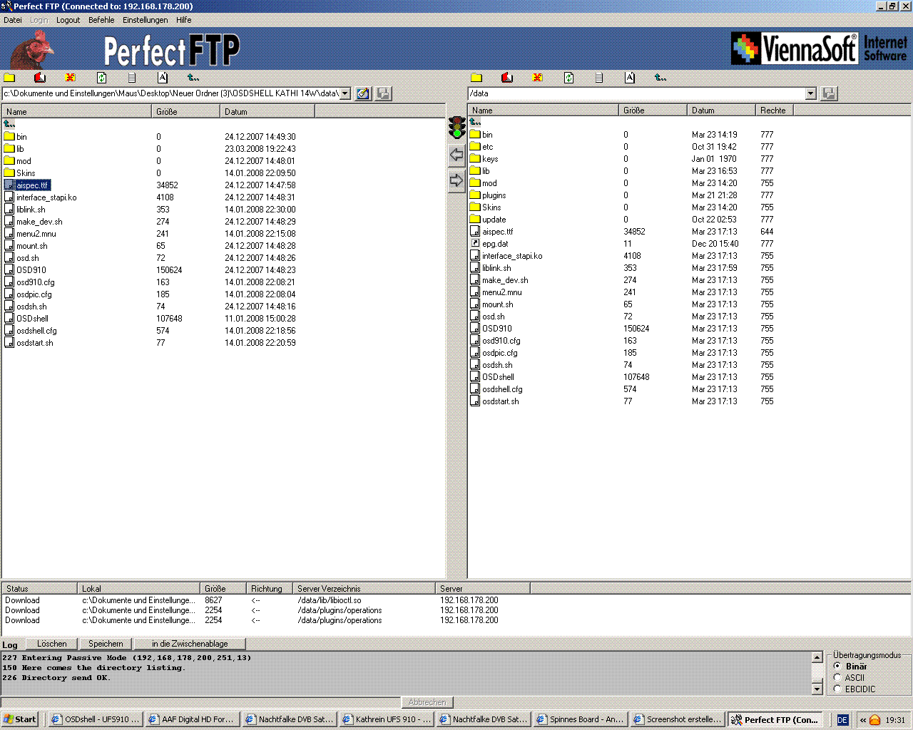The height and width of the screenshot is (730, 913).
Task: Click the local delete icon with red X
Action: click(70, 78)
